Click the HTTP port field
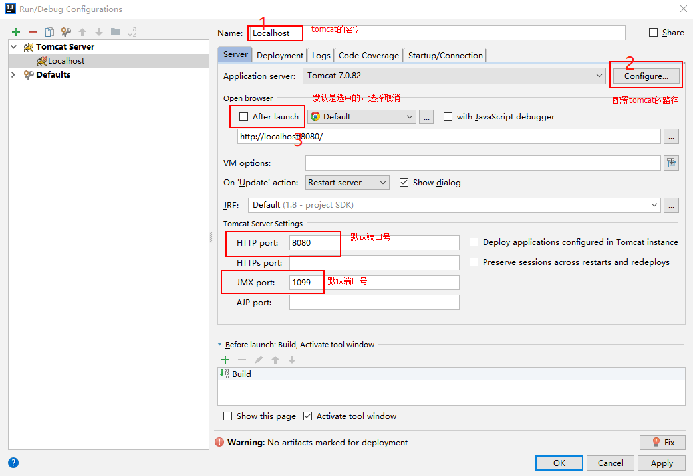Screen dimensions: 693x476 374,242
